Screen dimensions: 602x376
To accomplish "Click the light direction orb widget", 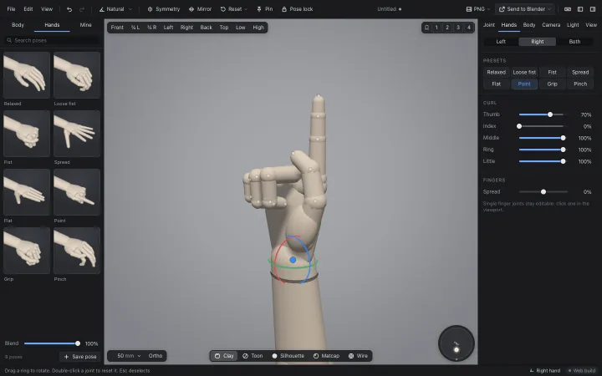I will (x=457, y=343).
